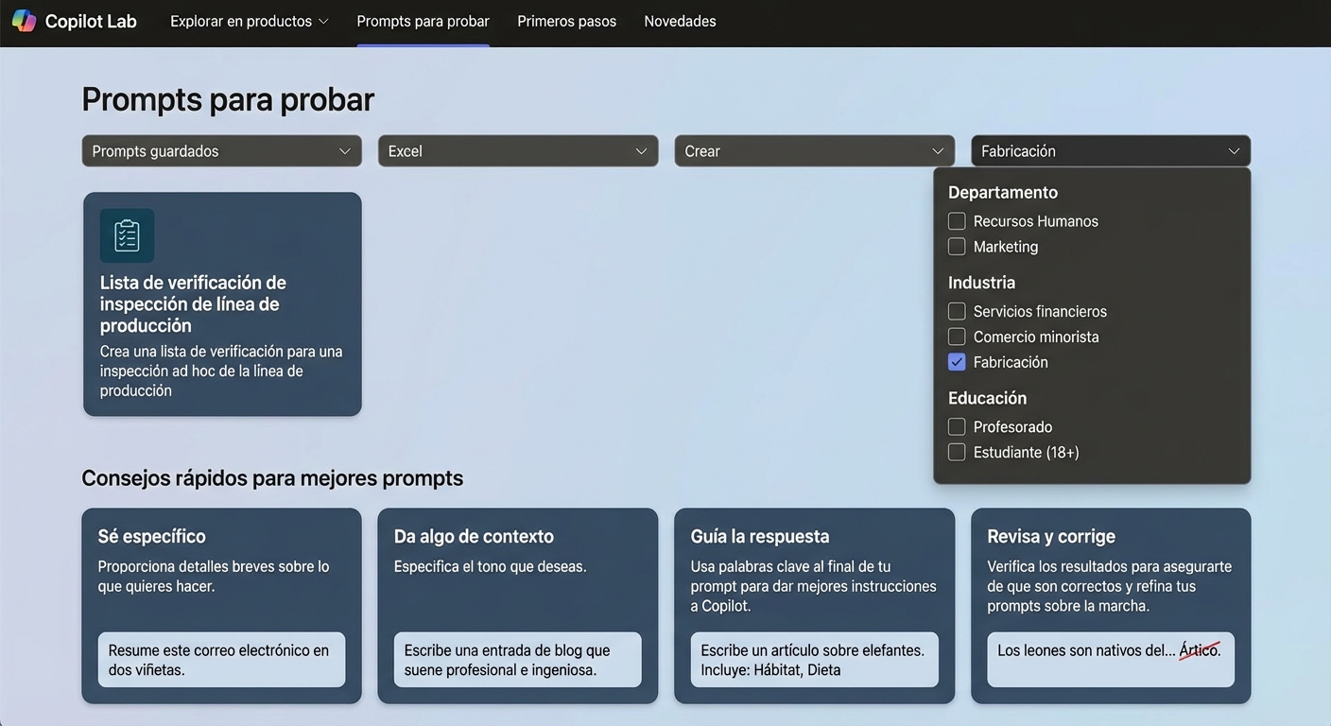The height and width of the screenshot is (726, 1331).
Task: Click the elephant article example prompt
Action: pos(814,659)
